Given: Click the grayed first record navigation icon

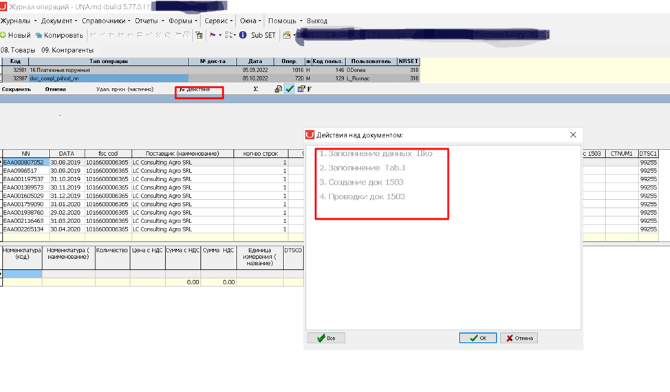Looking at the screenshot, I should (93, 35).
